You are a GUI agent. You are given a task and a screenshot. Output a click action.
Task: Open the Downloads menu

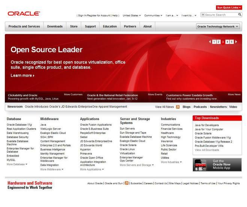55,27
